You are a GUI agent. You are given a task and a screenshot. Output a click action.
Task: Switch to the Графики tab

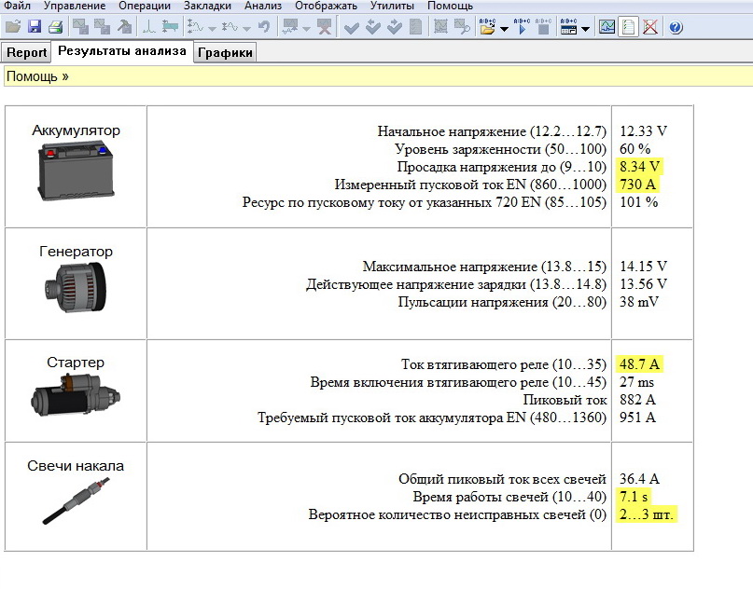pyautogui.click(x=225, y=53)
